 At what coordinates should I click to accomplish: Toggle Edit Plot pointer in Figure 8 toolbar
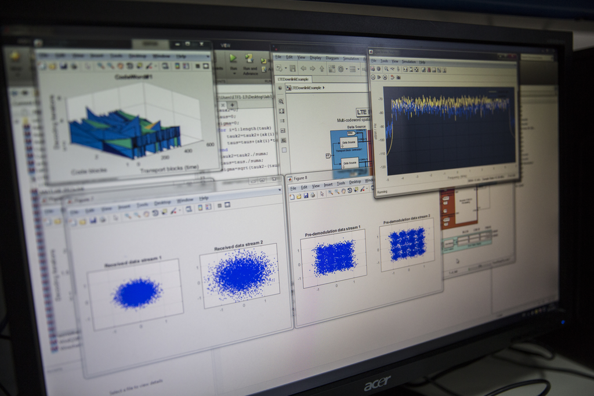[321, 194]
